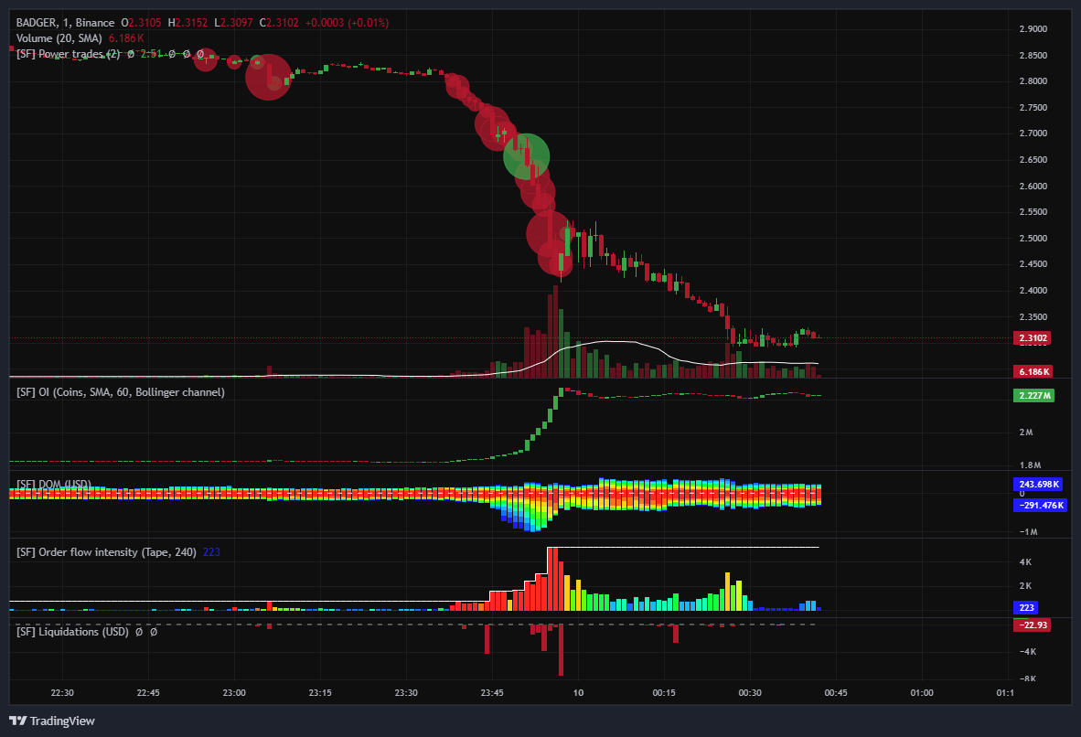Click the Volume (20, SMA) indicator label
This screenshot has height=737, width=1081.
tap(59, 38)
